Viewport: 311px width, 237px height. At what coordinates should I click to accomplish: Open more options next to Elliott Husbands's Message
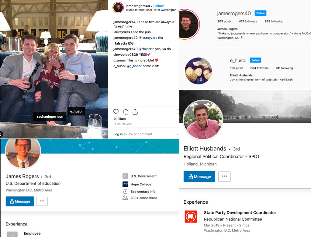click(x=224, y=176)
